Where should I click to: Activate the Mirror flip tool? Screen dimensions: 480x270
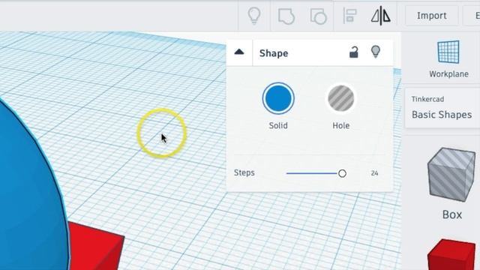click(381, 16)
